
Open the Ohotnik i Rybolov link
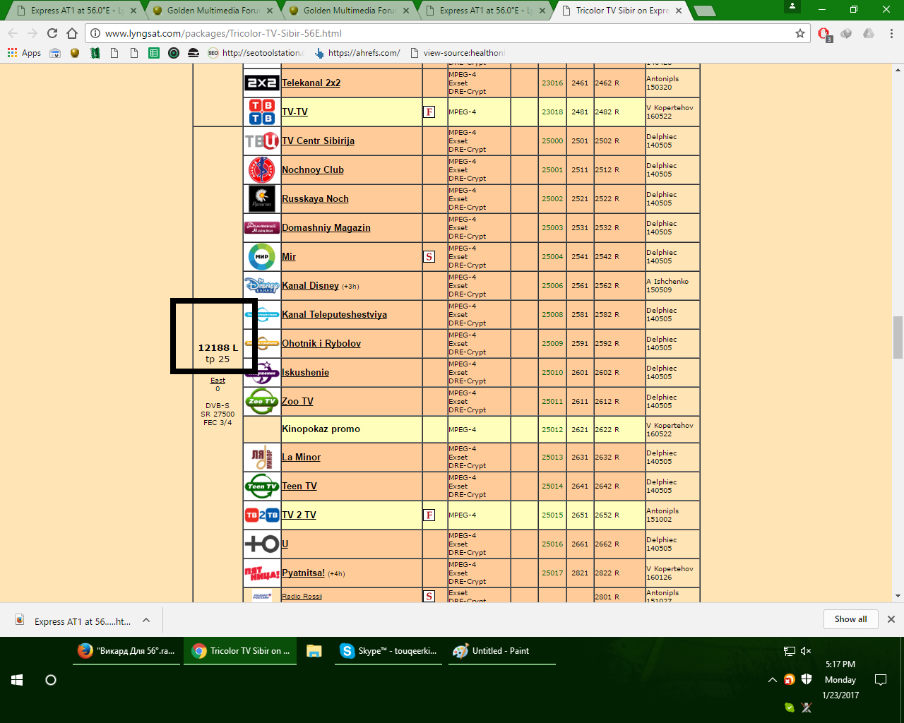point(321,343)
